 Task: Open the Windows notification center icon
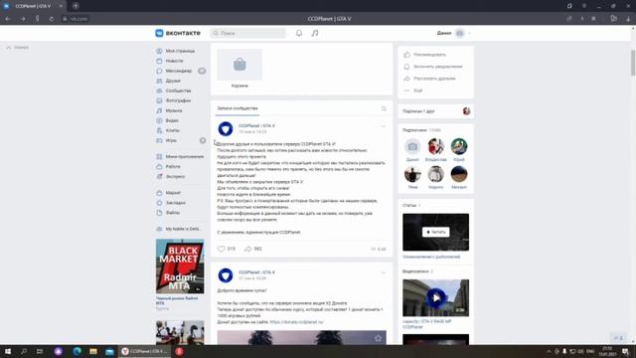coord(625,351)
